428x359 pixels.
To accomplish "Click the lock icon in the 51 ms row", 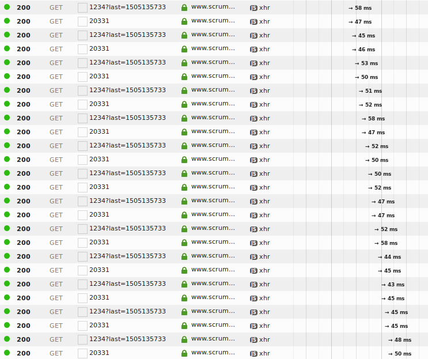I will click(x=184, y=90).
